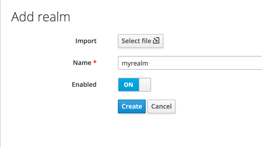
Task: Click the Import field label
Action: click(x=86, y=41)
